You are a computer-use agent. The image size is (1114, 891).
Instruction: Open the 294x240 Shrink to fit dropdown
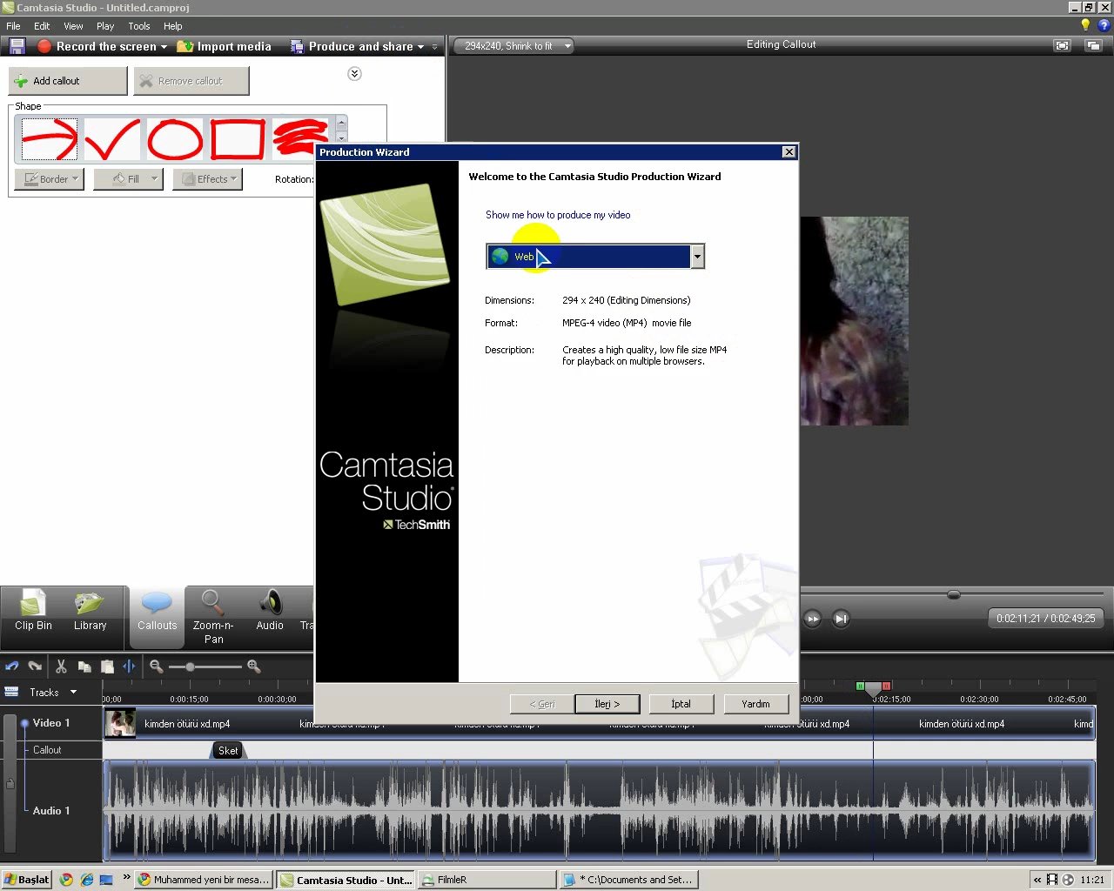coord(514,46)
